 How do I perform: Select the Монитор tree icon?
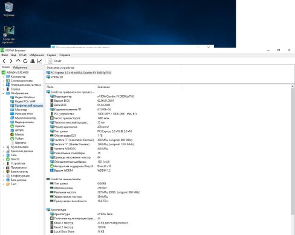pos(12,110)
